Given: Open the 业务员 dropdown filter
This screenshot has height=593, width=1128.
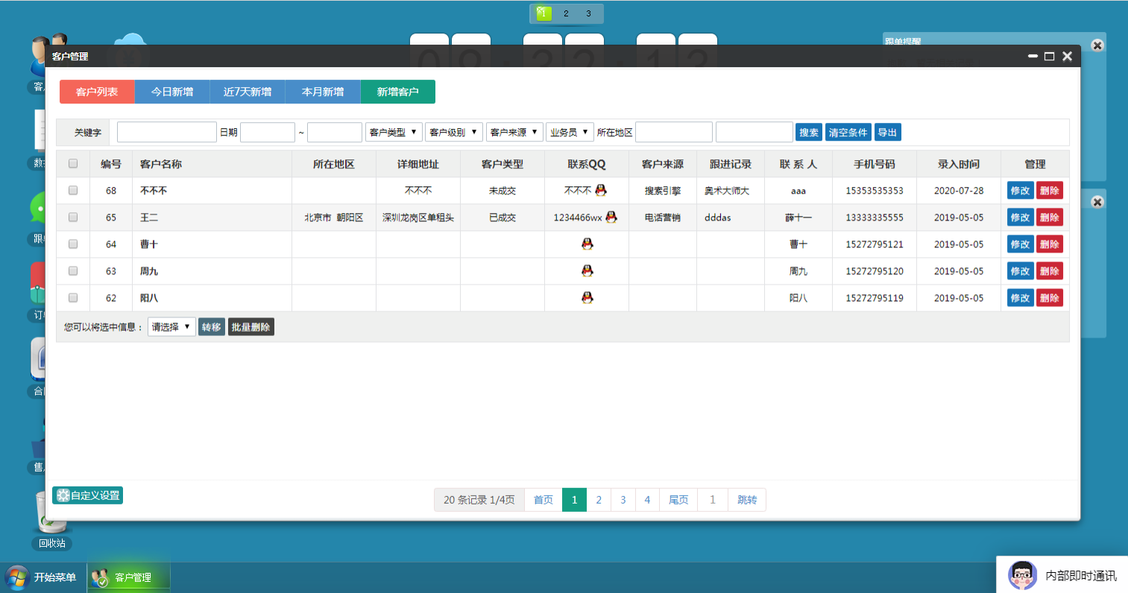Looking at the screenshot, I should point(570,132).
